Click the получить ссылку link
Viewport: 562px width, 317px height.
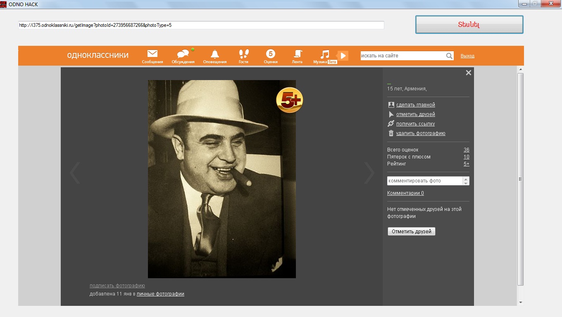click(x=415, y=124)
